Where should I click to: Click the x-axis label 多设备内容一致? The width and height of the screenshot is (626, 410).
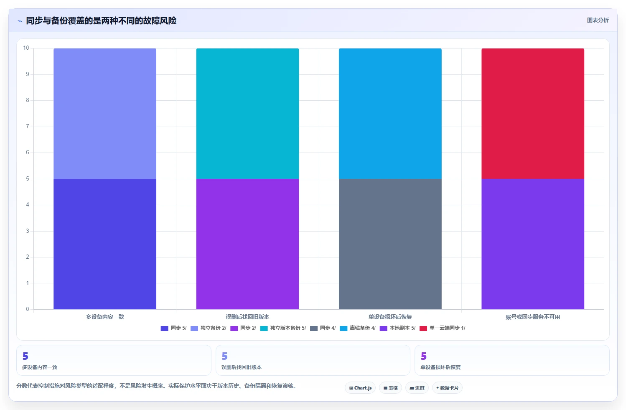(x=105, y=317)
